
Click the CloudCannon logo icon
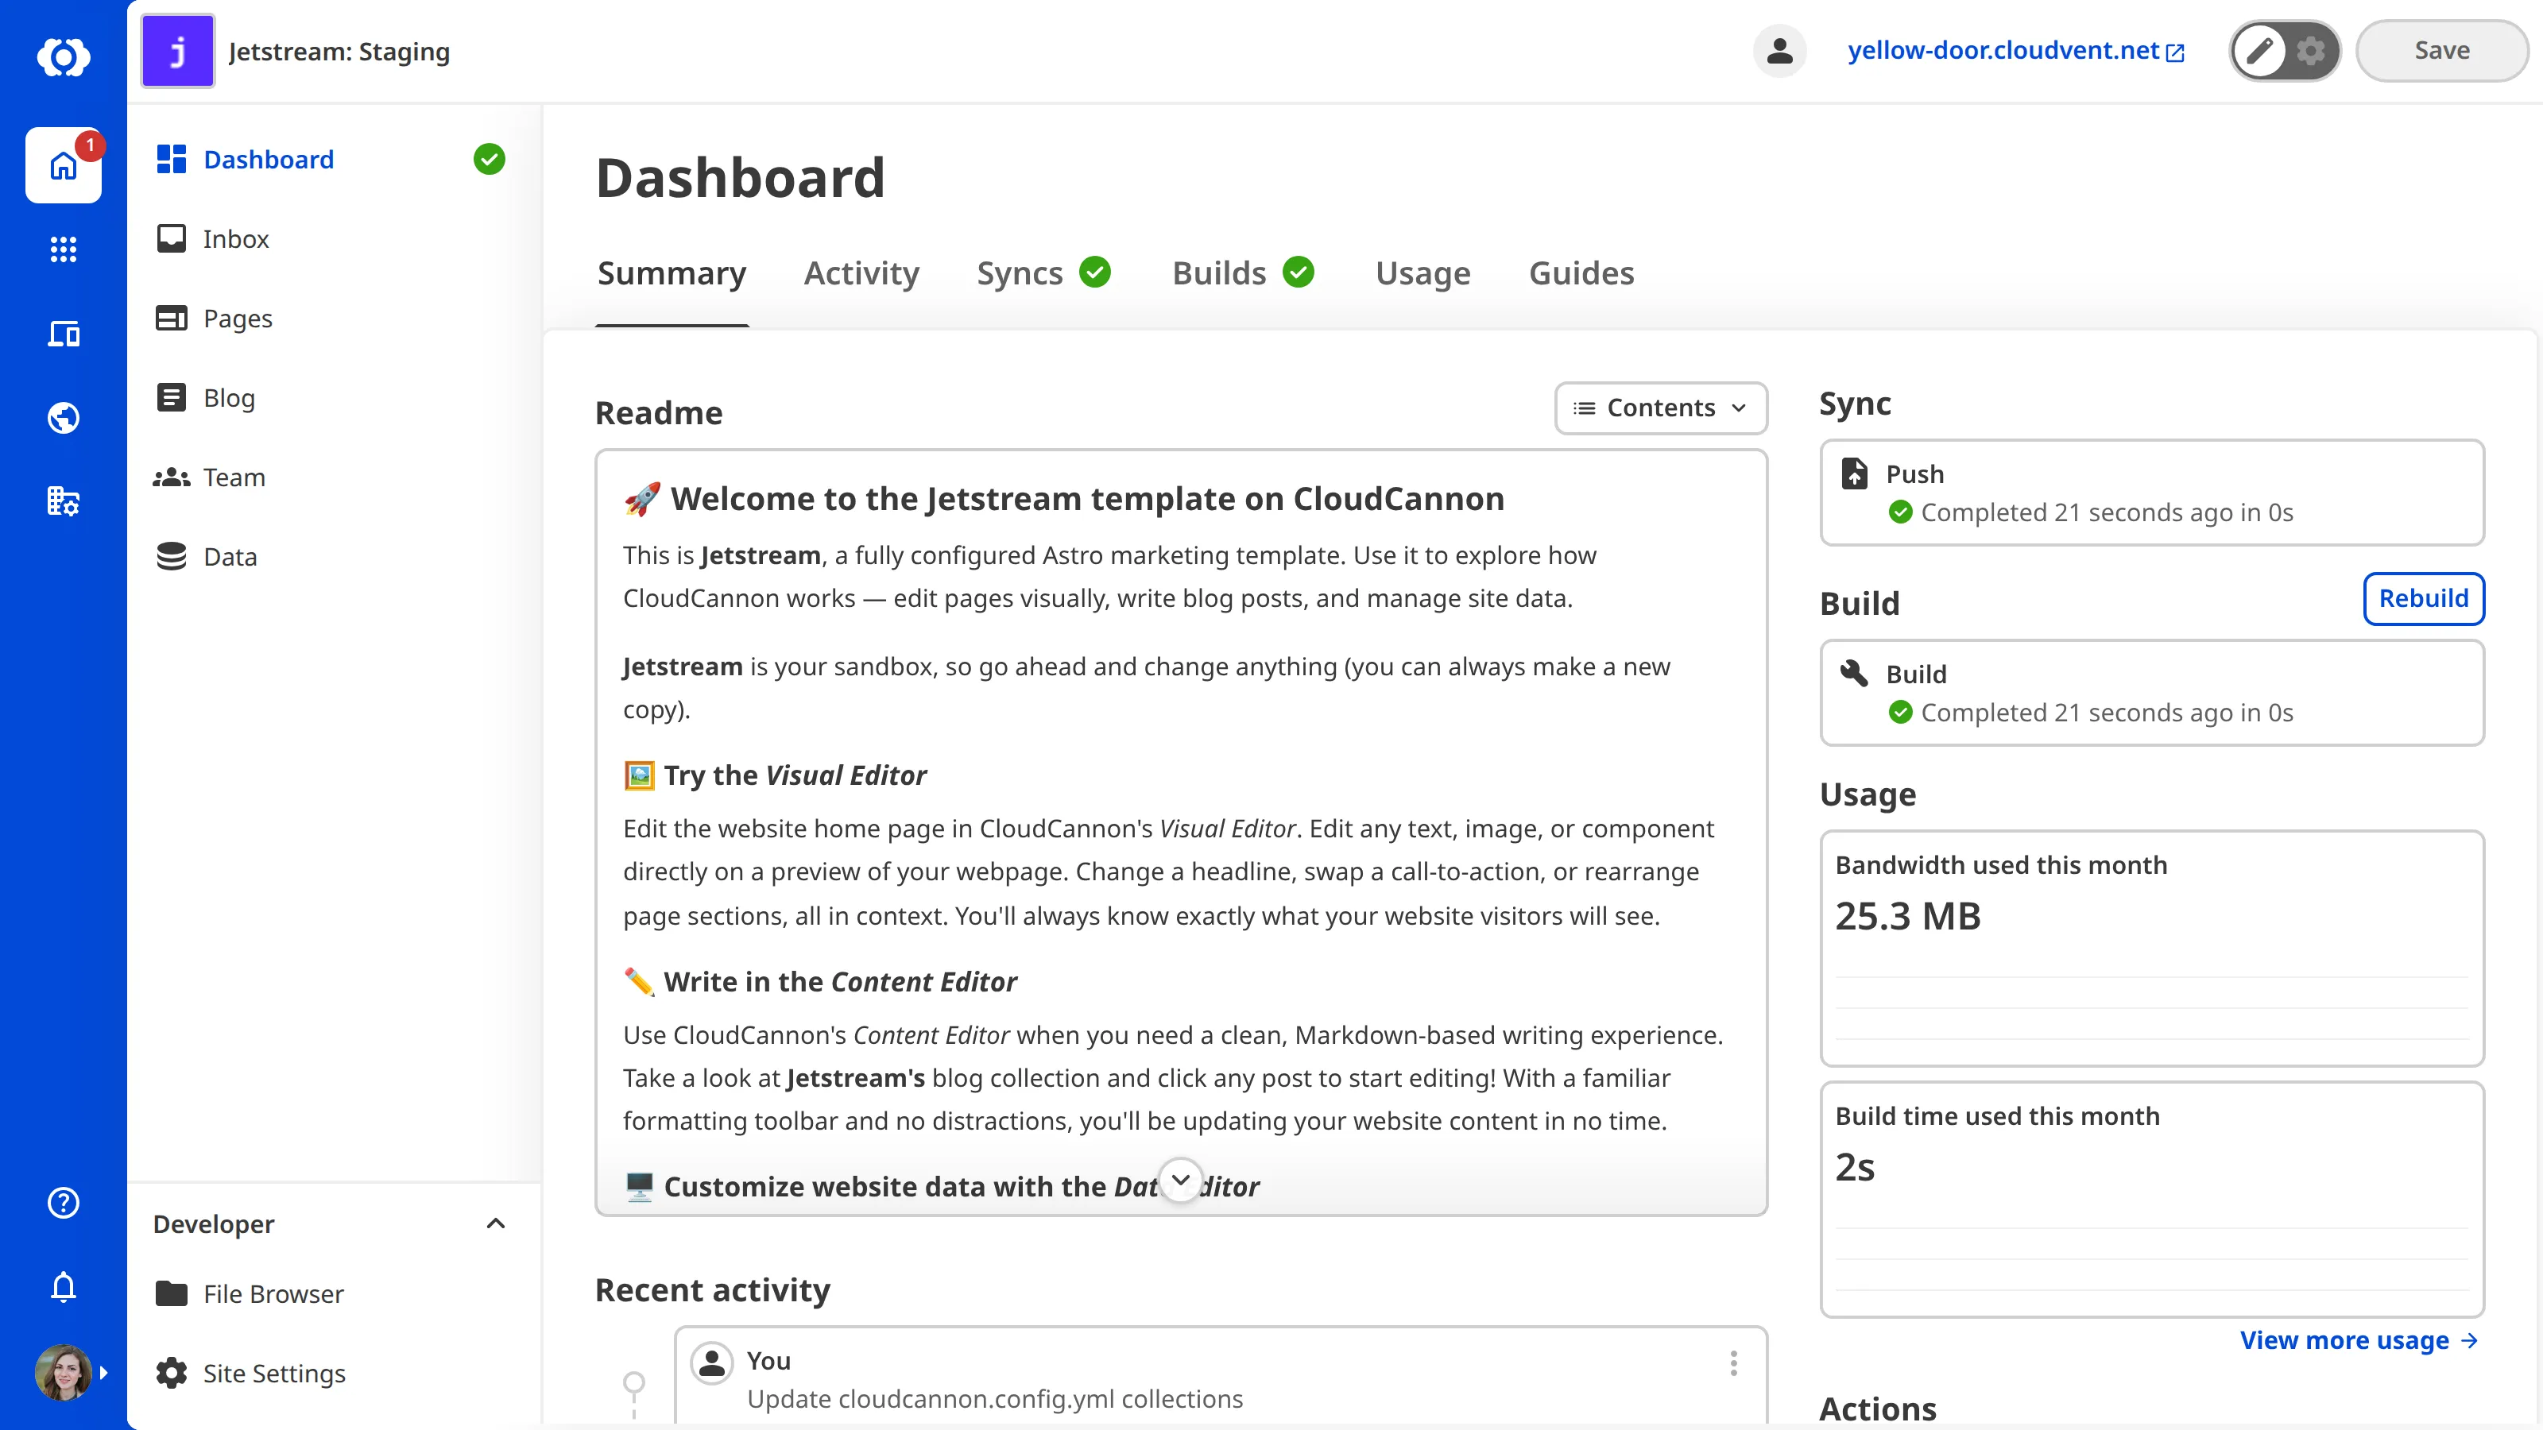[x=64, y=56]
